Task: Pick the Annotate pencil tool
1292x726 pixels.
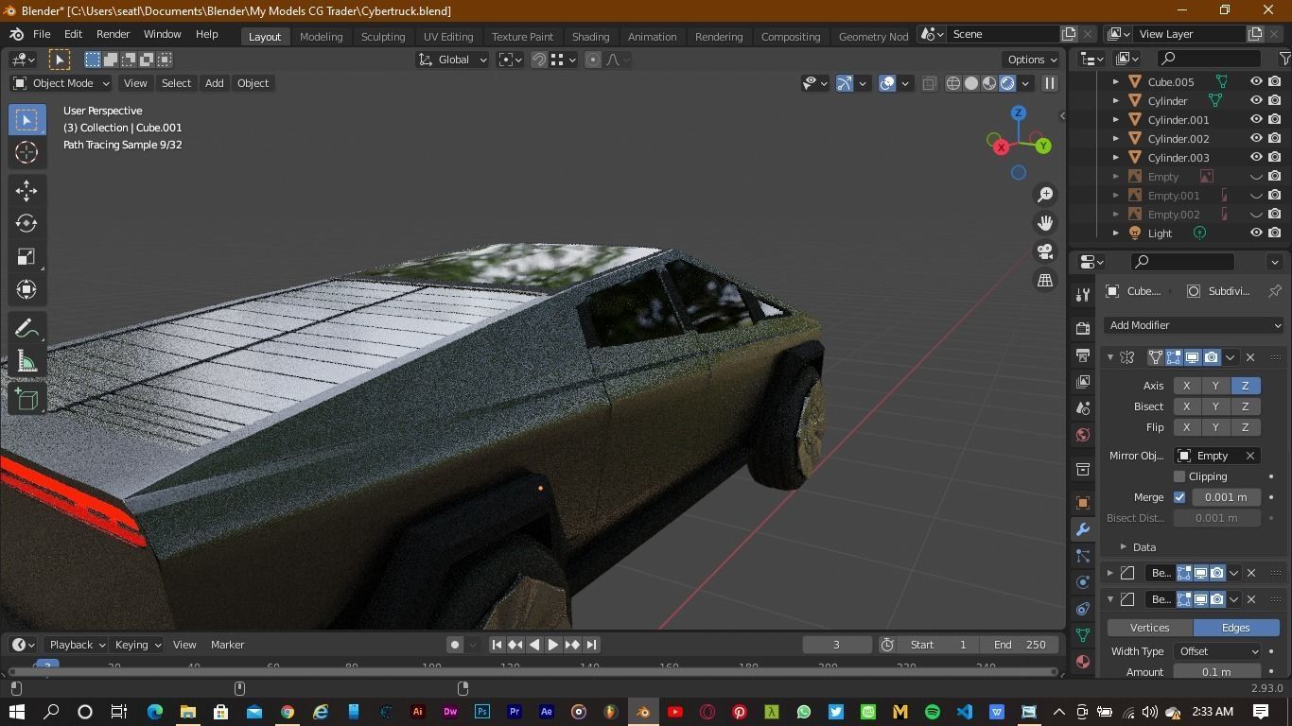Action: [x=26, y=328]
